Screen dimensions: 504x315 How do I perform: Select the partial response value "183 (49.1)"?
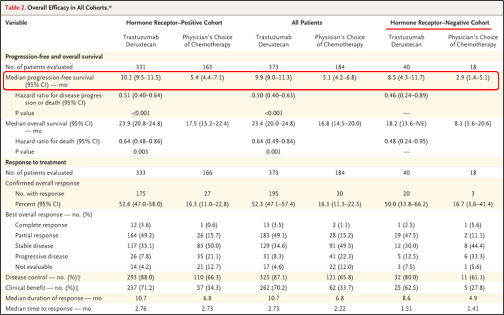tap(273, 236)
